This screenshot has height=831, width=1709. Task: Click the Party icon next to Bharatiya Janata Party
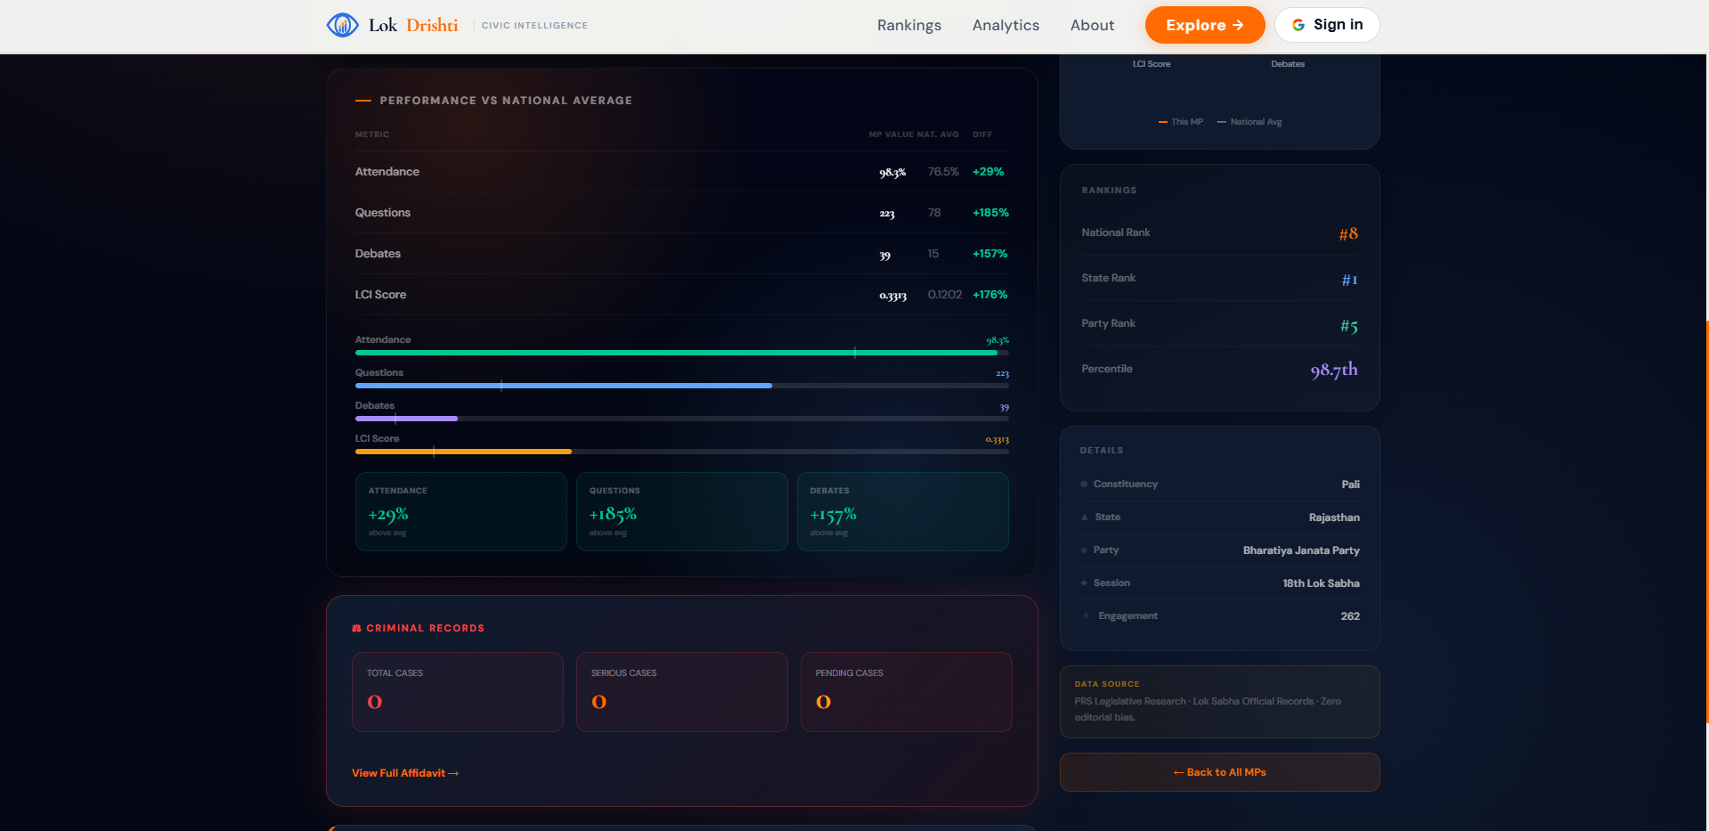[x=1083, y=550]
